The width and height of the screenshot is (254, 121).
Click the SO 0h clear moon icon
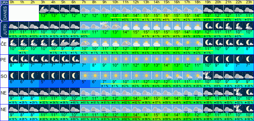[13, 76]
